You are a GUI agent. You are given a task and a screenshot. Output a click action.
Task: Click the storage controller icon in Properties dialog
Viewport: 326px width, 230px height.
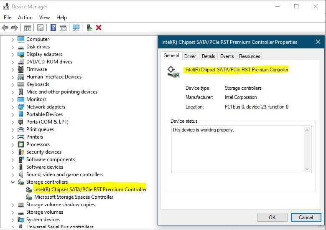click(173, 71)
